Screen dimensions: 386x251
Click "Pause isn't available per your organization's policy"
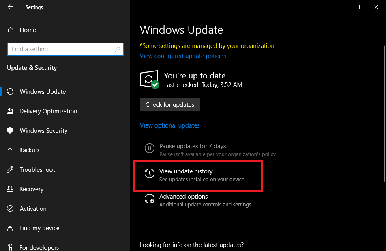[x=217, y=154]
